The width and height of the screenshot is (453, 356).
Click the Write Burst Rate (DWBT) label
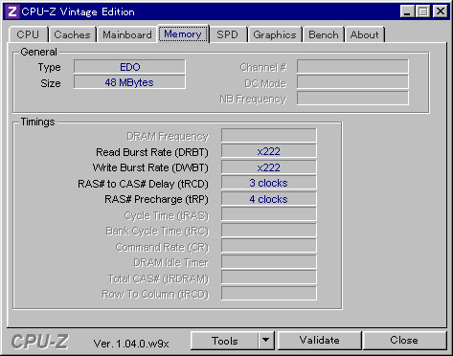click(x=150, y=167)
